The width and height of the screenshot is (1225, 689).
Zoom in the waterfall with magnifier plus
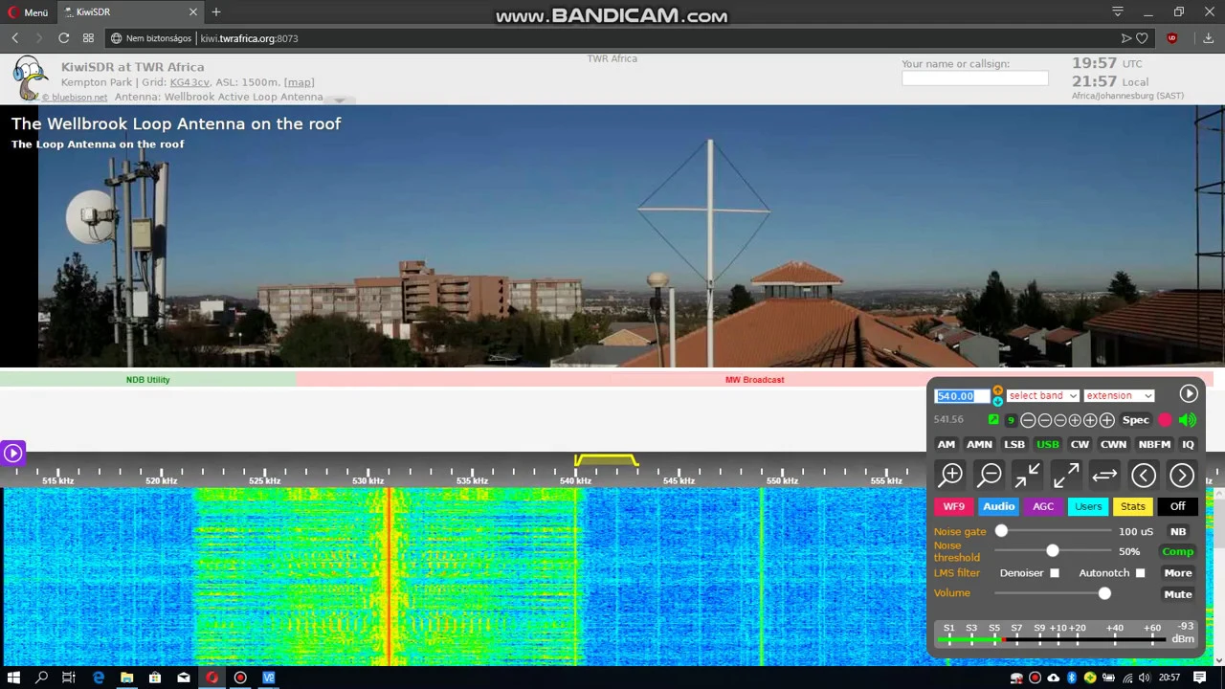951,475
